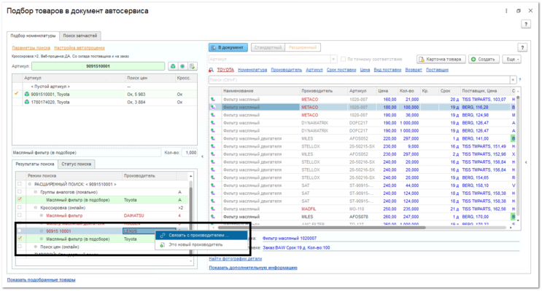Choose Связать с производителем menu item

click(x=202, y=236)
